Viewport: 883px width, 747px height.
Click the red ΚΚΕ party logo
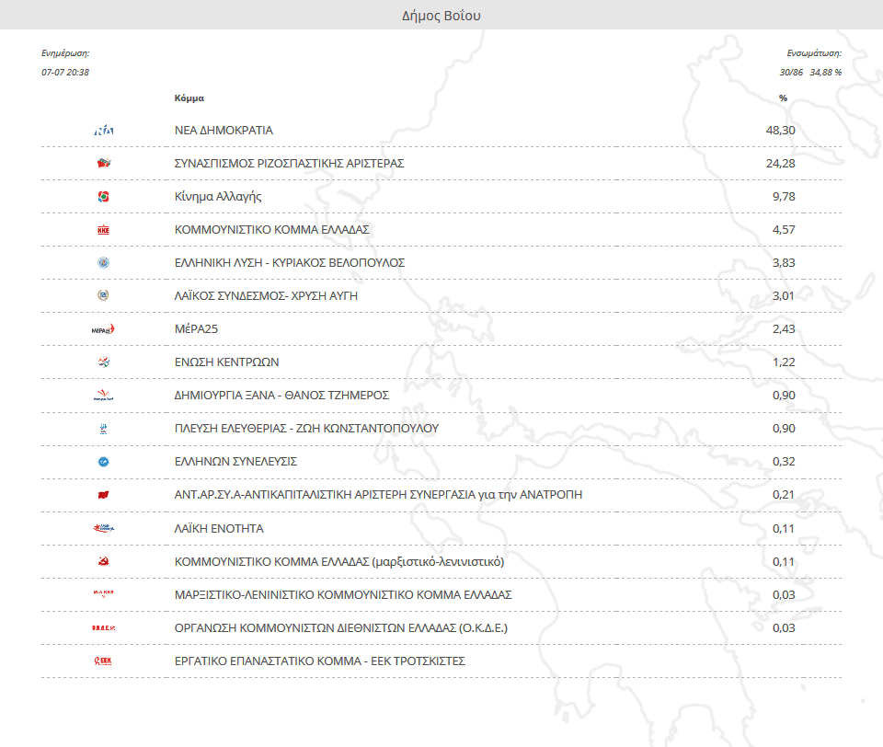[x=104, y=230]
